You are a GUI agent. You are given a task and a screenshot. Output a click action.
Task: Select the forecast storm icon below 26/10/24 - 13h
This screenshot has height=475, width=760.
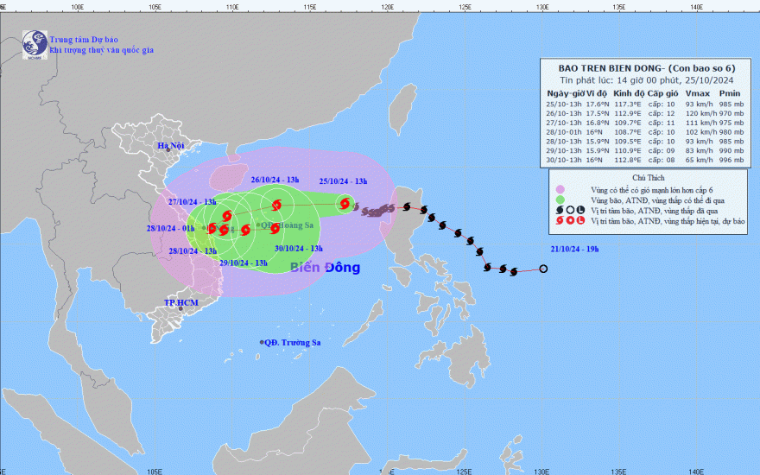276,206
